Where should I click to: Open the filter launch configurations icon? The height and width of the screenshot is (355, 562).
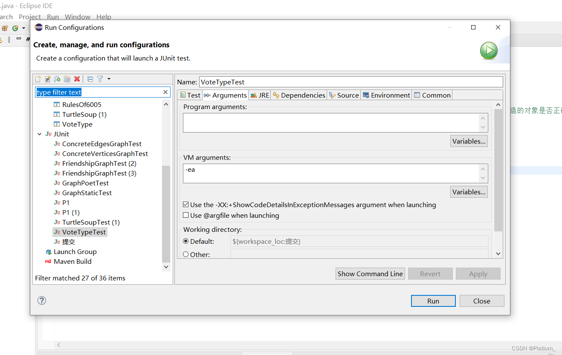[100, 79]
